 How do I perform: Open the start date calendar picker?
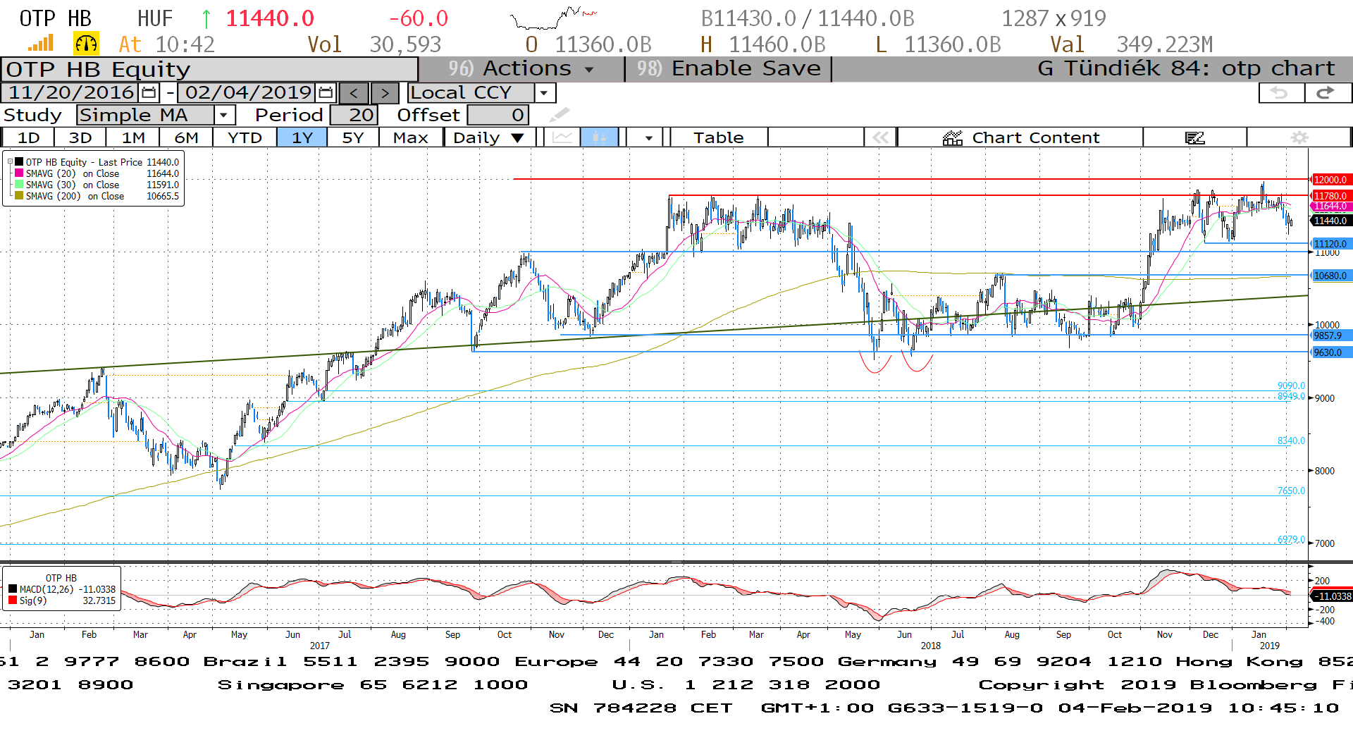pyautogui.click(x=149, y=92)
